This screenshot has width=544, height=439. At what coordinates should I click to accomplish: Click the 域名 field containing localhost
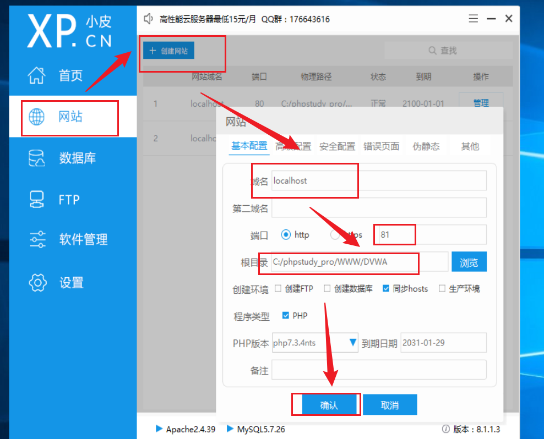[379, 180]
